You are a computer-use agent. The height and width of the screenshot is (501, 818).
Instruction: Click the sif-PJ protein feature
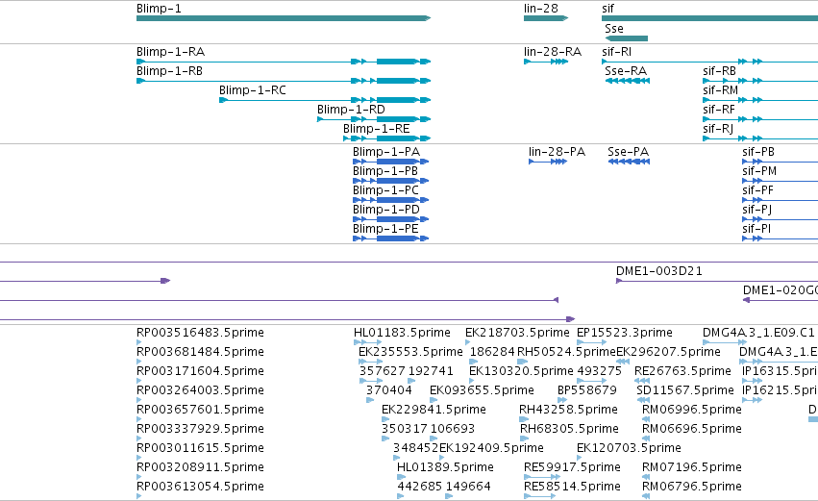pyautogui.click(x=780, y=219)
